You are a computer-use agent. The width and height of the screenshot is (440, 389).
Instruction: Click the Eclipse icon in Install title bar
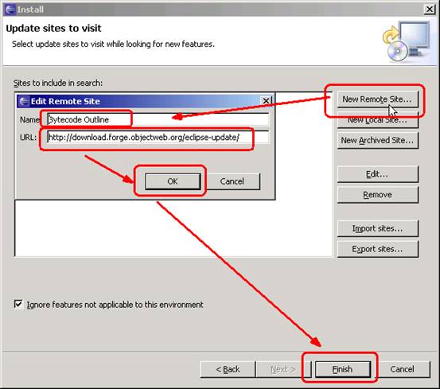10,10
